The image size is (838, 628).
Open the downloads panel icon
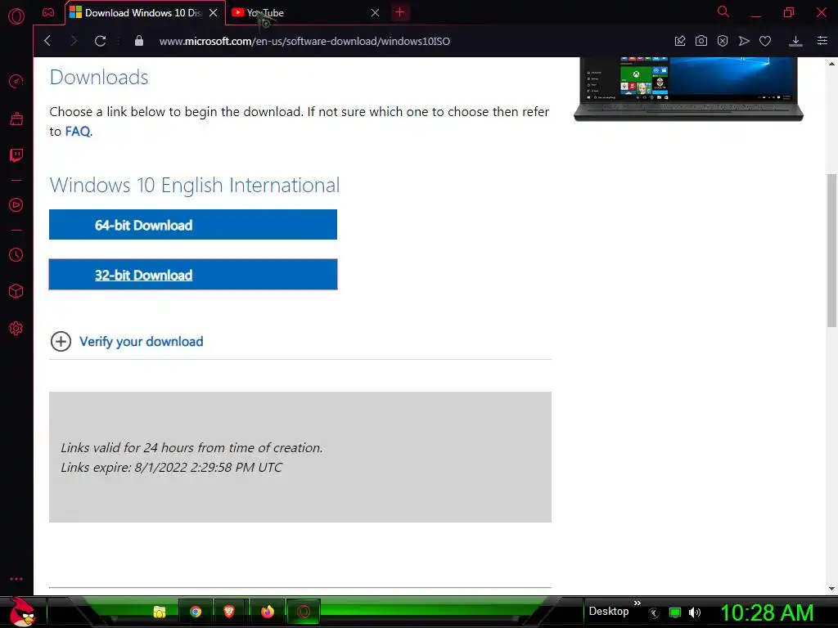(x=795, y=41)
